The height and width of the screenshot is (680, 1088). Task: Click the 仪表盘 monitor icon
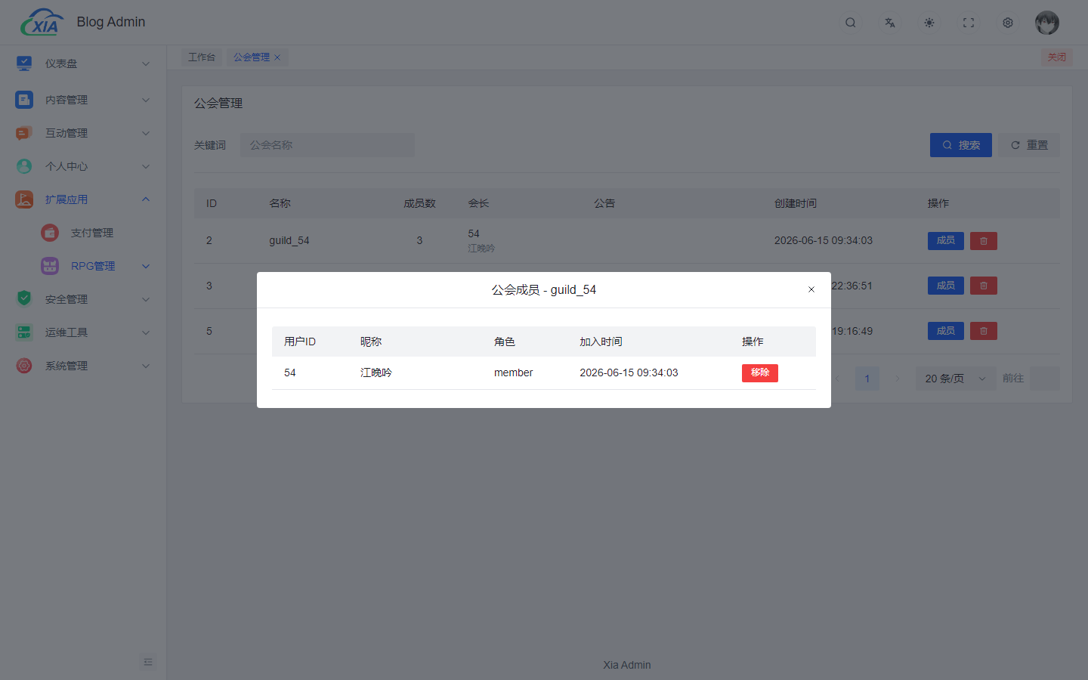click(24, 63)
